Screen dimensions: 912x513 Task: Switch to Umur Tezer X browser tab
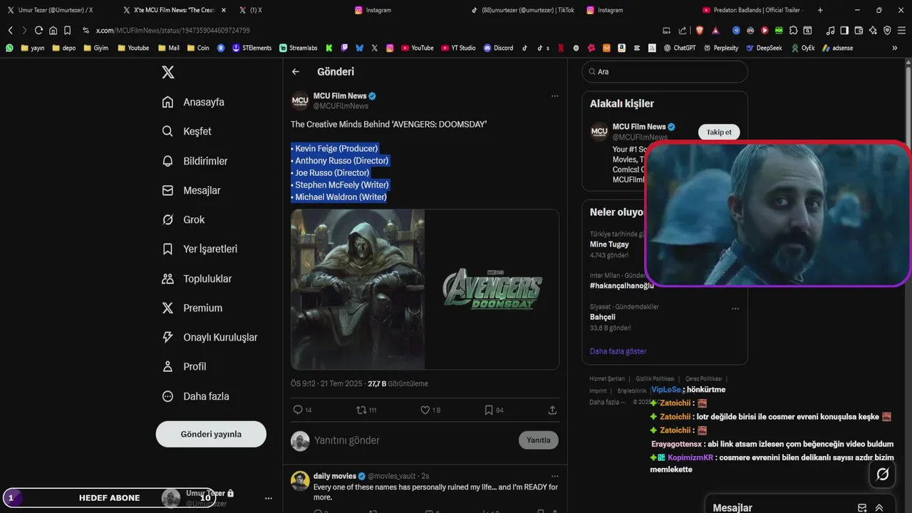[x=56, y=10]
